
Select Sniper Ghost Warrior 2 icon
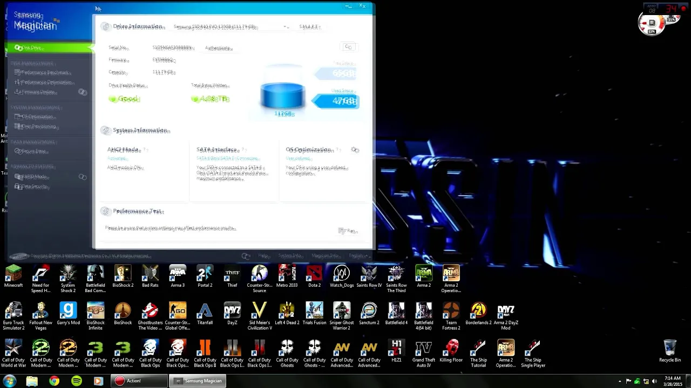(x=342, y=316)
